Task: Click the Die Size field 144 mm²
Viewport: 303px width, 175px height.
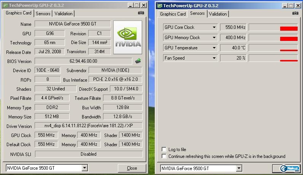Action: (x=99, y=43)
